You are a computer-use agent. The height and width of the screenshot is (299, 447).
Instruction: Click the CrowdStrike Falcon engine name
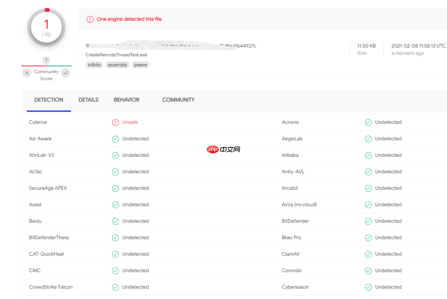(x=51, y=287)
